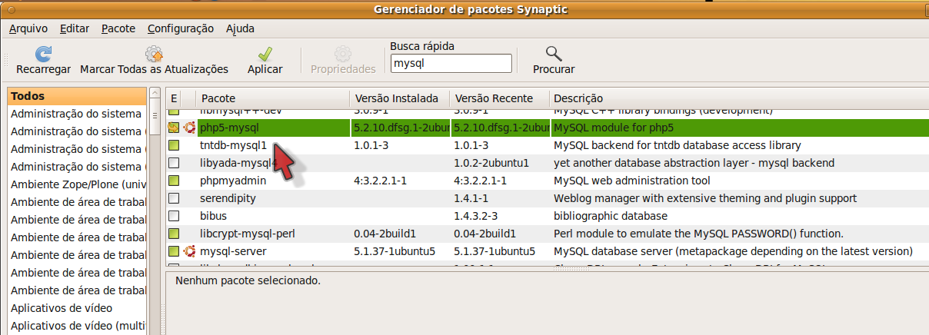929x335 pixels.
Task: Click installed version 0.04-2build1 cell
Action: (385, 234)
